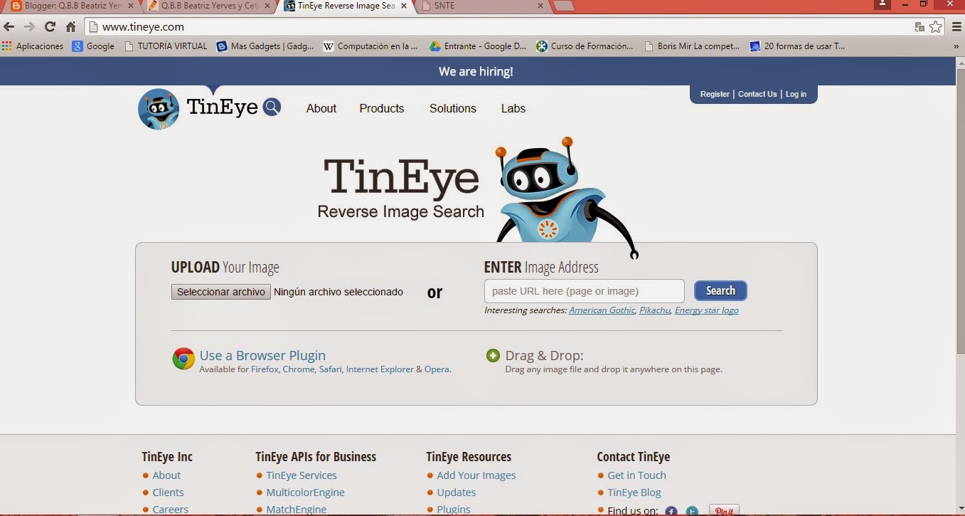Open the Entrante - Google Drive bookmark
Screen dimensions: 965x516
[478, 46]
